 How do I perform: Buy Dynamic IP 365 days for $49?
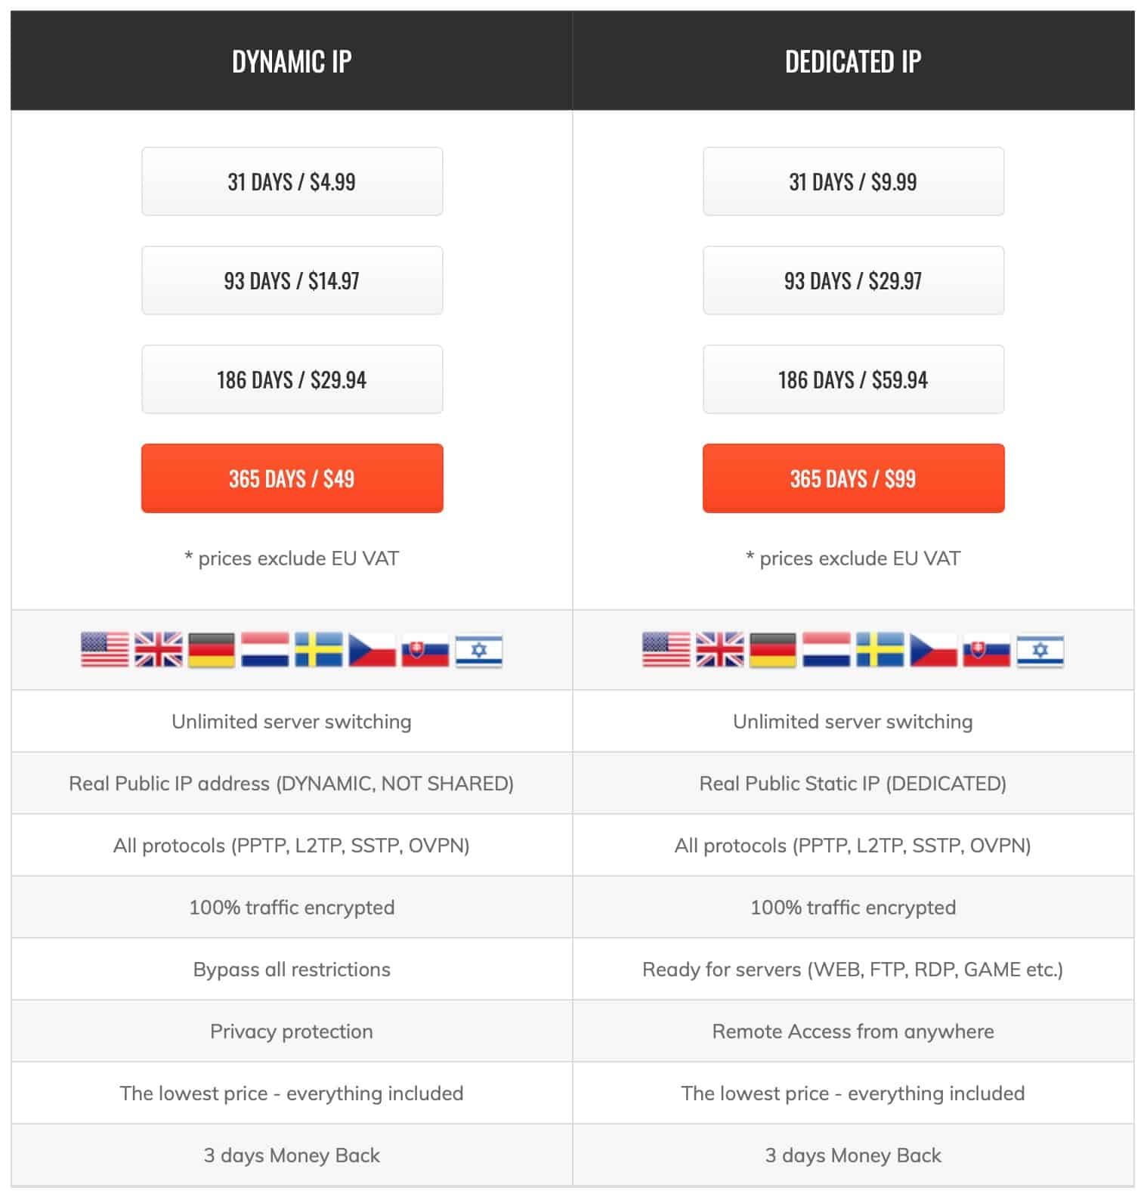click(292, 478)
